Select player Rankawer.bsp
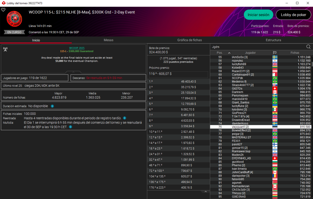The width and height of the screenshot is (313, 199). (x=261, y=151)
